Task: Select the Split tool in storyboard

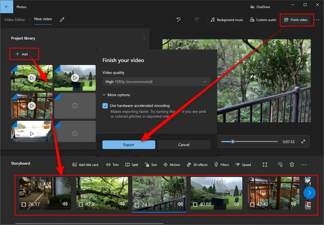Action: [132, 165]
